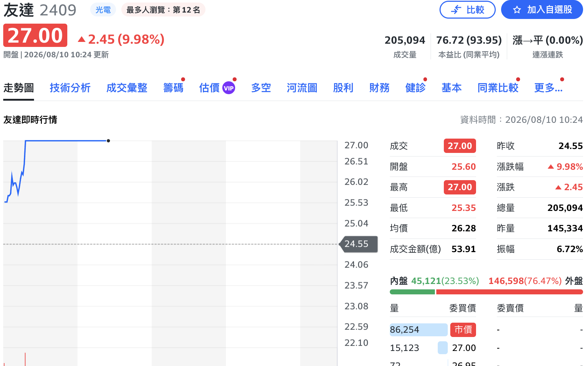Open the 比較 compare button

(467, 10)
